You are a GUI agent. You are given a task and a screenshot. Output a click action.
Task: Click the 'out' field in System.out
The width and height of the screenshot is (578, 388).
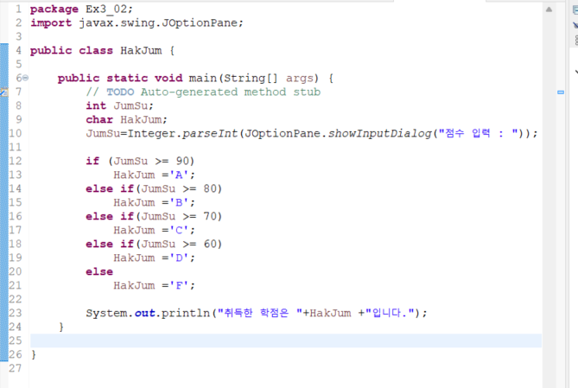(x=144, y=313)
